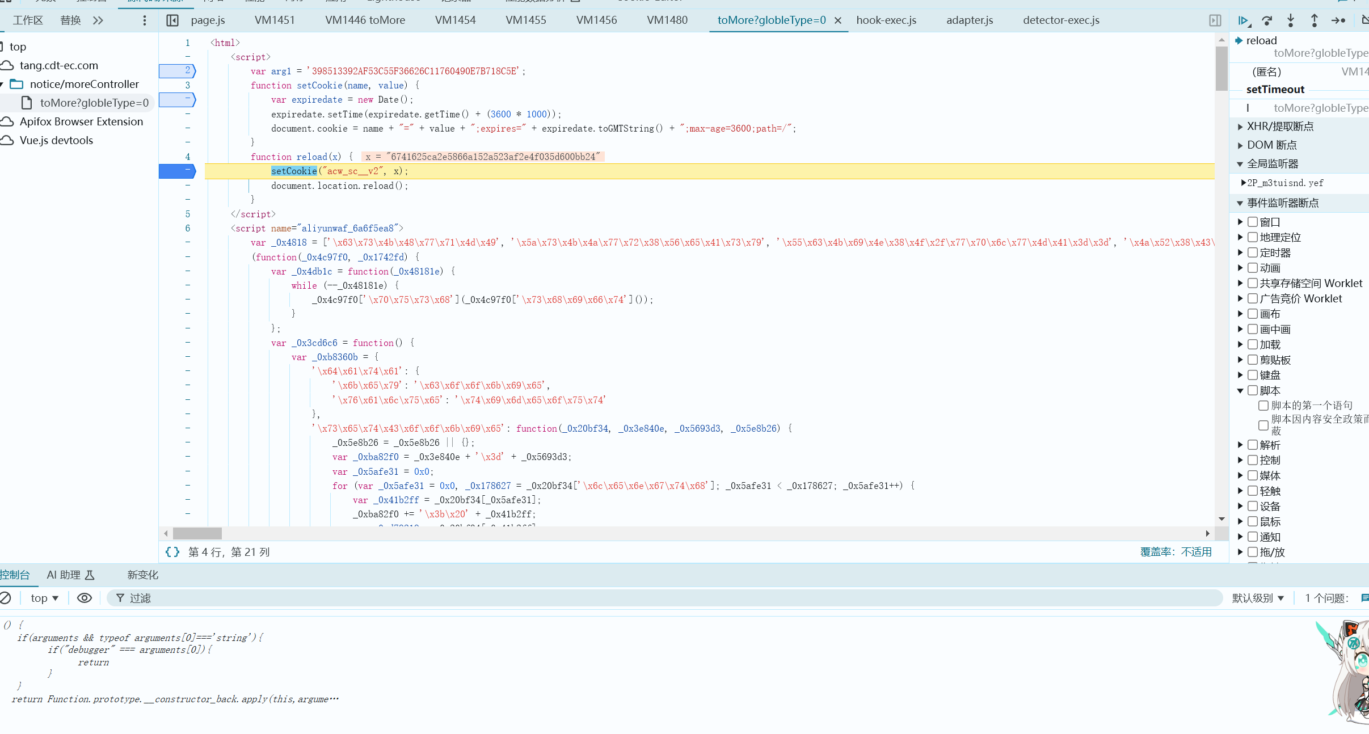Screen dimensions: 1369x734
Task: Toggle breakpoint on the setCookie line
Action: pos(177,171)
